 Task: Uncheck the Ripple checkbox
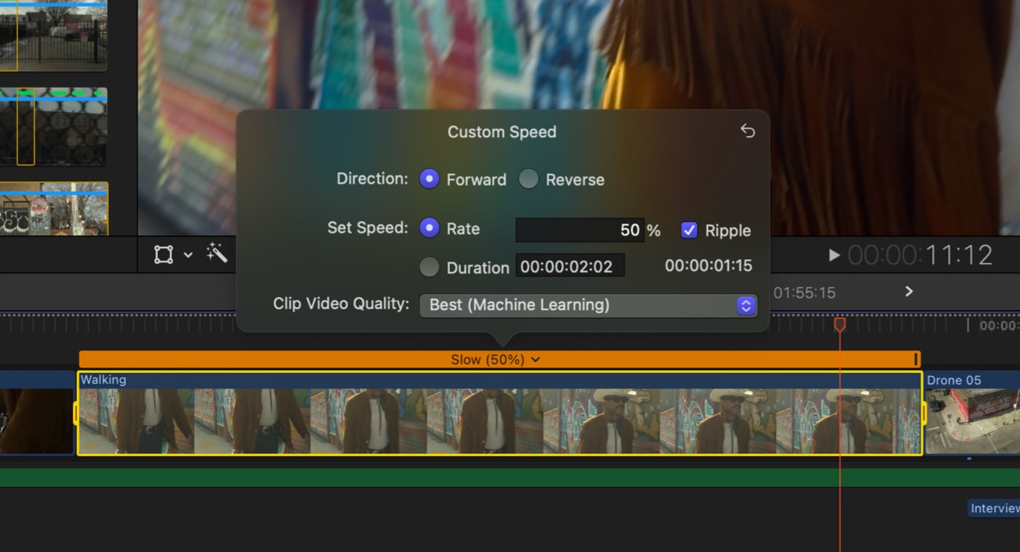pos(689,230)
